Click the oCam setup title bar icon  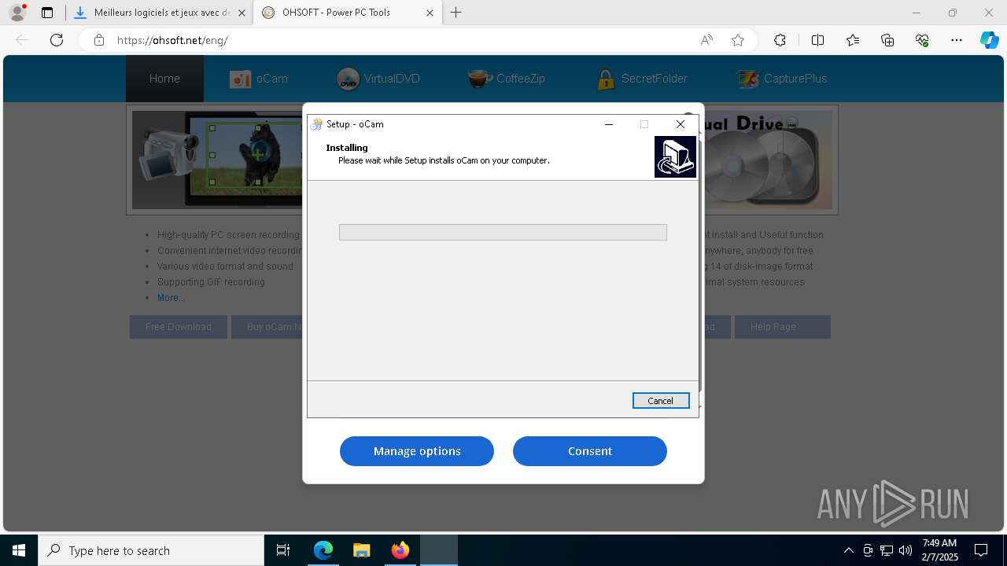point(316,124)
